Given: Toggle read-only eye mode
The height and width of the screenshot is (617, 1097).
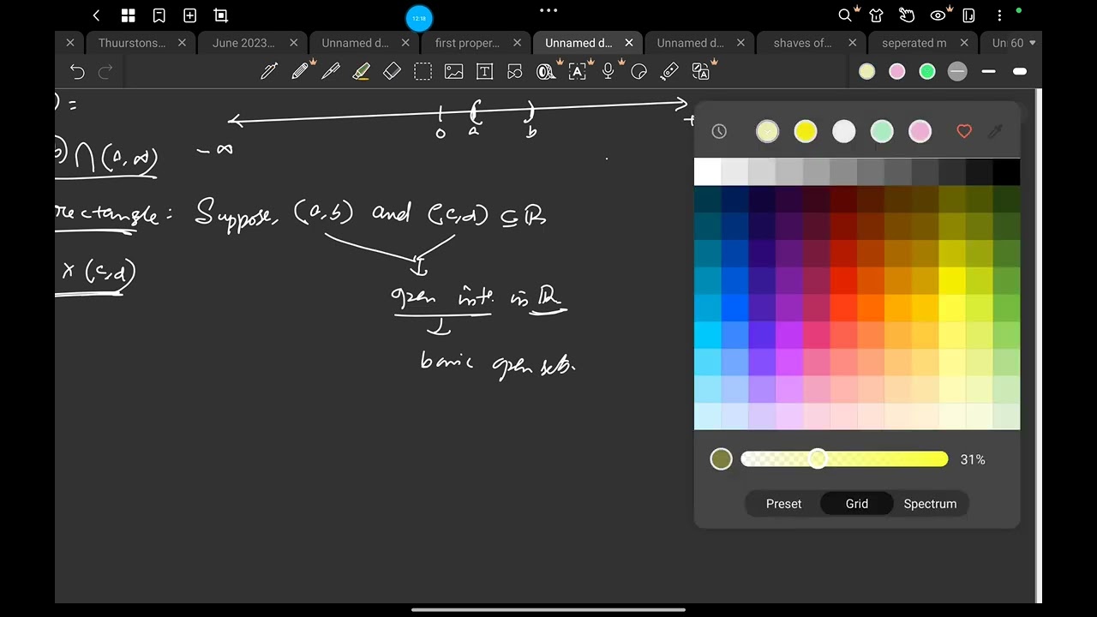Looking at the screenshot, I should [x=938, y=15].
